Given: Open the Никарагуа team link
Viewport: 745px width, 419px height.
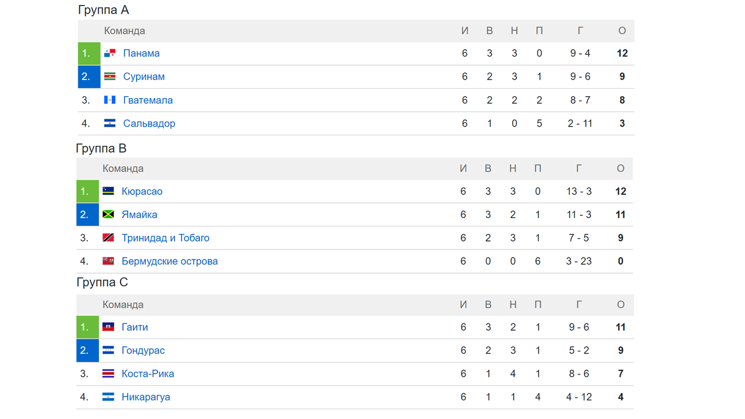Looking at the screenshot, I should 146,397.
